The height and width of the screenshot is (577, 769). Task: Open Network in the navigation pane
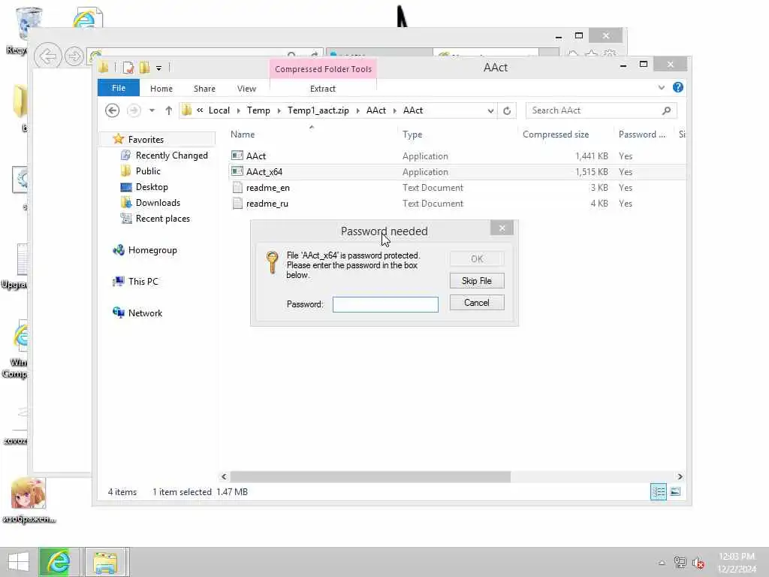pyautogui.click(x=145, y=313)
